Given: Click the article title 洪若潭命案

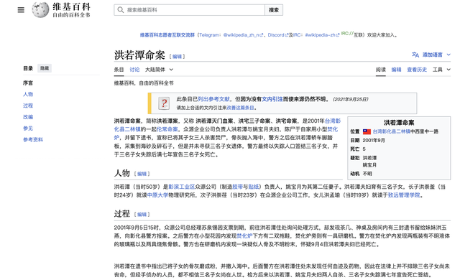Looking at the screenshot, I should click(139, 55).
